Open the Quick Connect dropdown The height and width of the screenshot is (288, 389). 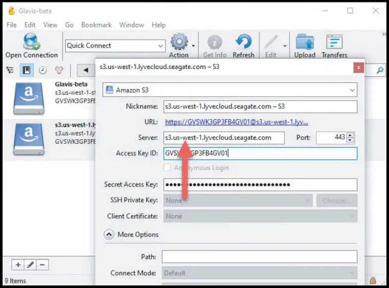115,46
